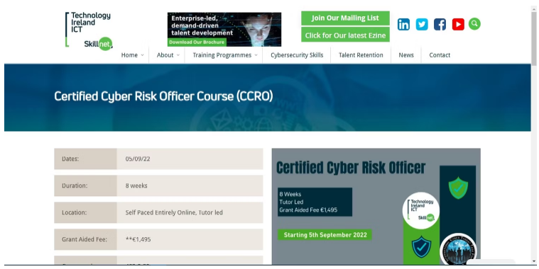This screenshot has height=269, width=539.
Task: Click Download Our Brochure banner button
Action: pyautogui.click(x=197, y=42)
